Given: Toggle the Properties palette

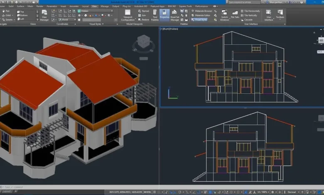Looking at the screenshot, I should pyautogui.click(x=164, y=15).
